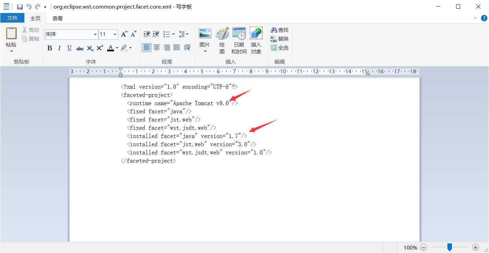The height and width of the screenshot is (253, 489).
Task: Expand the 粘贴 dropdown arrow
Action: point(11,51)
